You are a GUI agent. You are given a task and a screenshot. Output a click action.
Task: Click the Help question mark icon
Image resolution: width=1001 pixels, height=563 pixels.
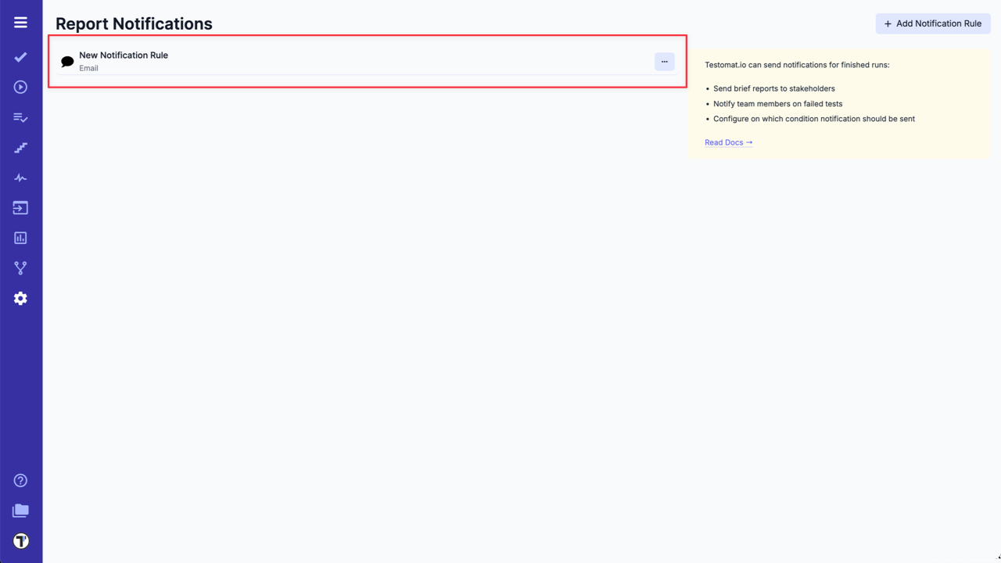coord(20,480)
